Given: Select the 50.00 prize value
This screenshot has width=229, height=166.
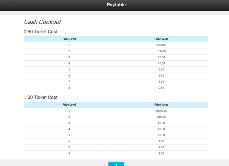Looking at the screenshot, I should click(161, 123).
